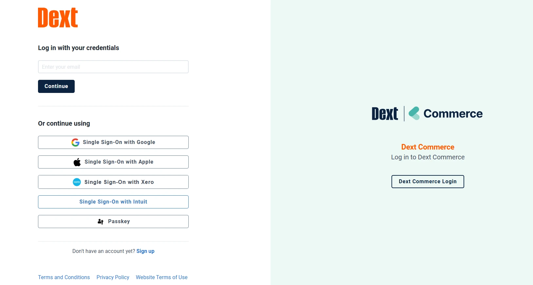View the Privacy Policy link
The height and width of the screenshot is (285, 533).
(x=113, y=277)
